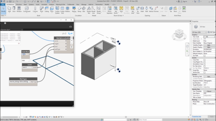Choose the By Face opening tool
This screenshot has width=216, height=121.
[138, 10]
